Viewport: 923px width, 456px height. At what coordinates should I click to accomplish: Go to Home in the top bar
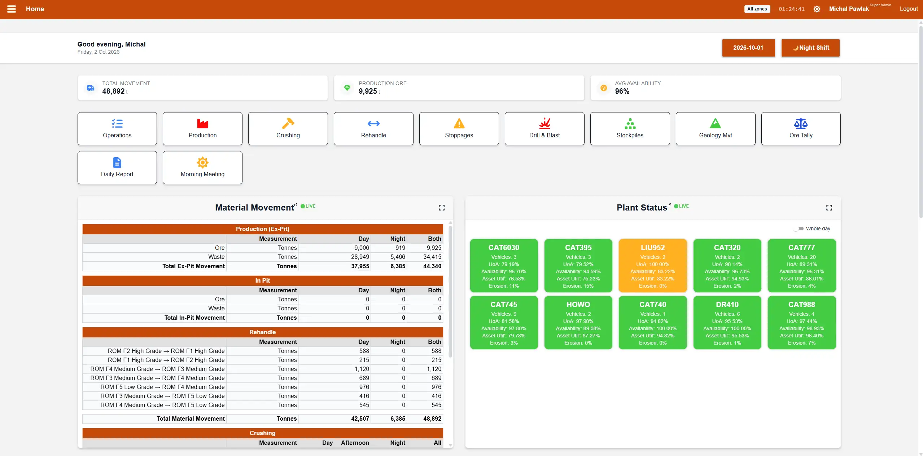[35, 9]
